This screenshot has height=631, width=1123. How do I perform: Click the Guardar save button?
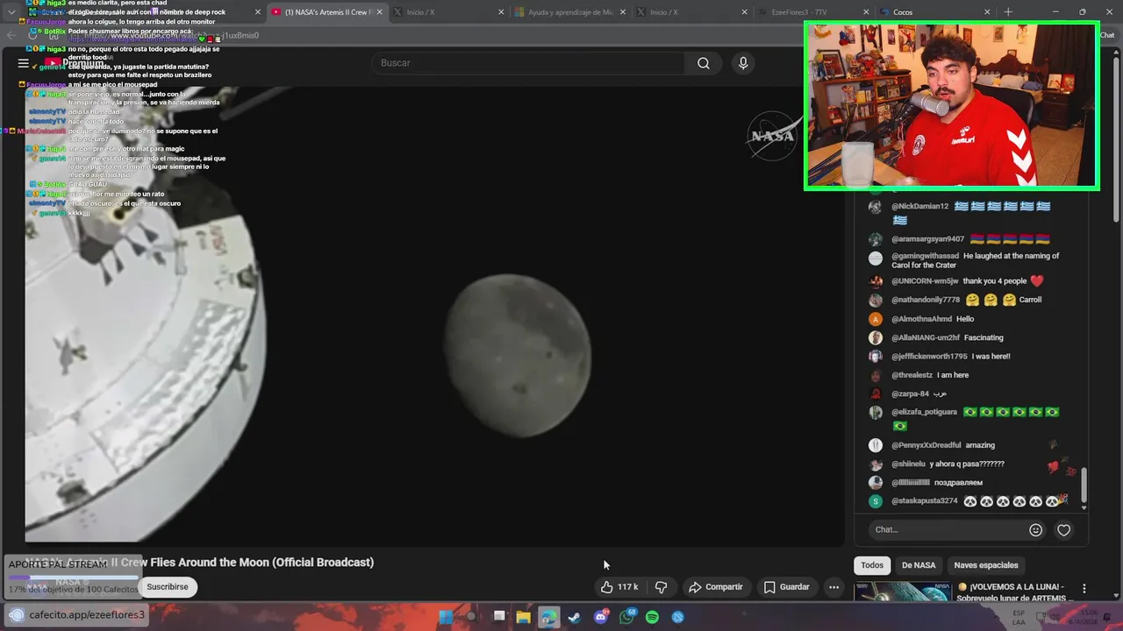787,587
